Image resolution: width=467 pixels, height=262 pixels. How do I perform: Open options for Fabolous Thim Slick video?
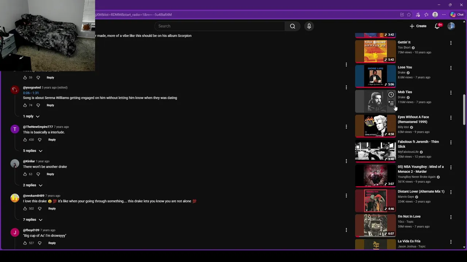click(451, 143)
